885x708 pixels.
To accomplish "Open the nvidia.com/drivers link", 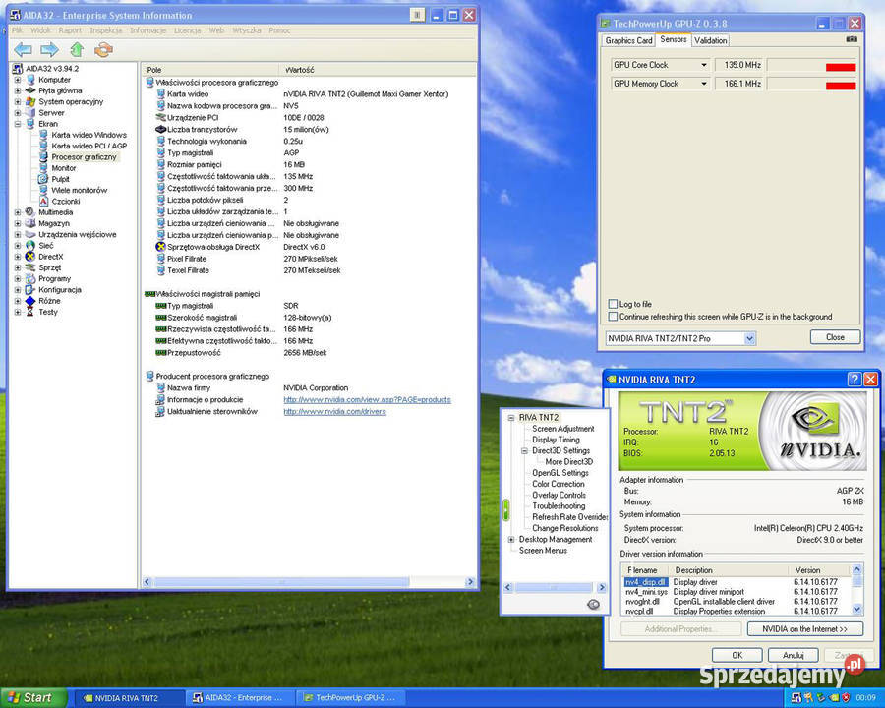I will pos(334,412).
